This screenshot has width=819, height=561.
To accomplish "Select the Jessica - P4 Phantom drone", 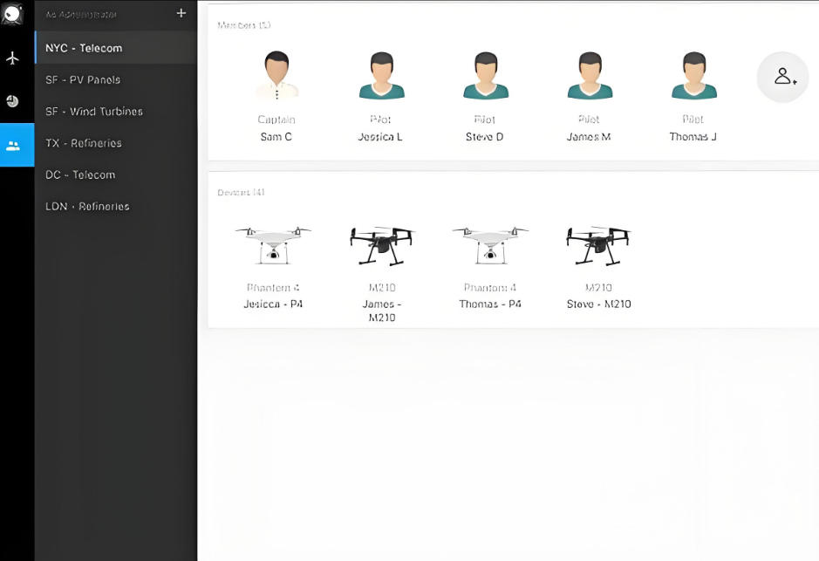I will point(273,245).
